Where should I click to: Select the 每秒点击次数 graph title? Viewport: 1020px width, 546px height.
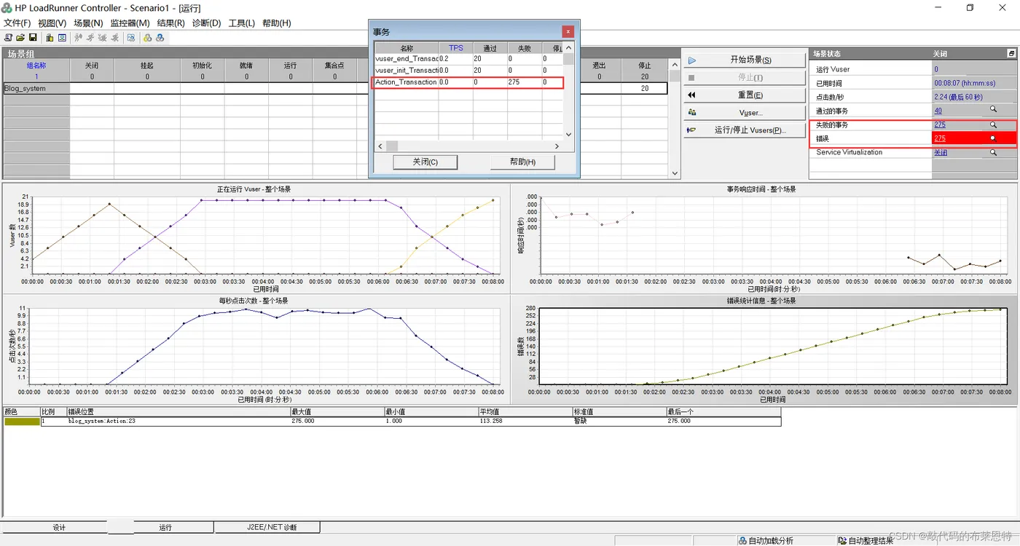coord(253,301)
